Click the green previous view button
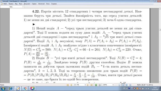Screen dimensions: 161x91 point(96,85)
